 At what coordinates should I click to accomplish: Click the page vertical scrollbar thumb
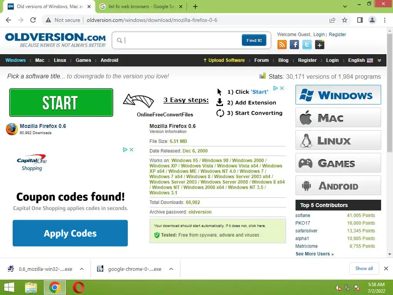pyautogui.click(x=390, y=93)
